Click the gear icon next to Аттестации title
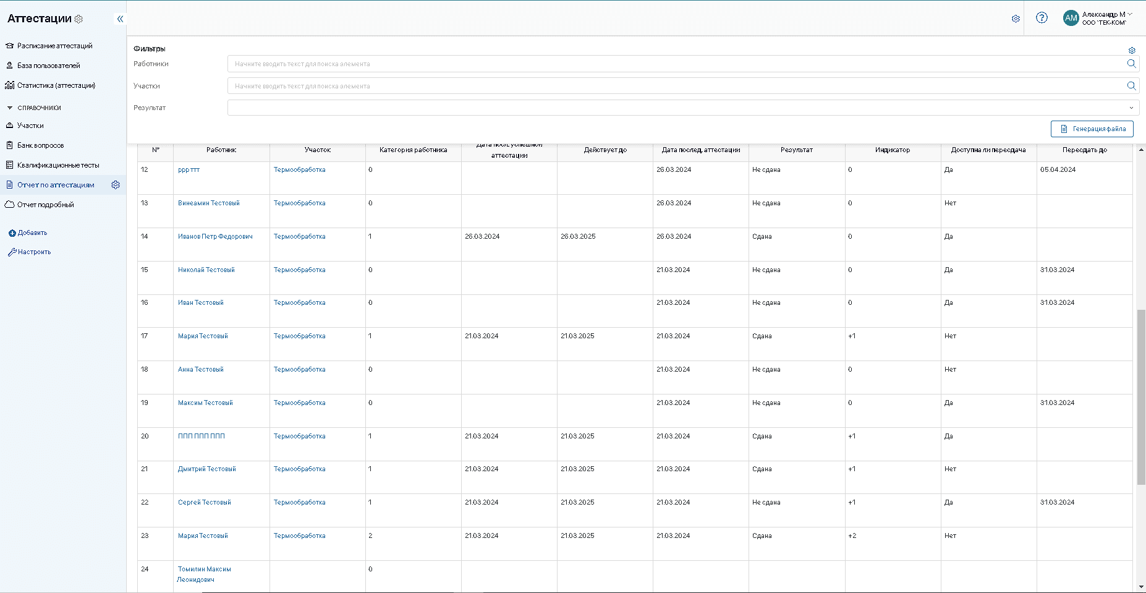This screenshot has width=1146, height=593. [x=79, y=19]
